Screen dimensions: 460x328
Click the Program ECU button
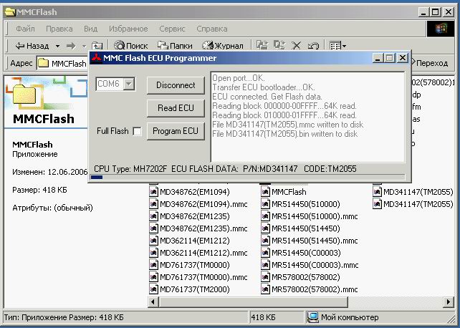(176, 131)
